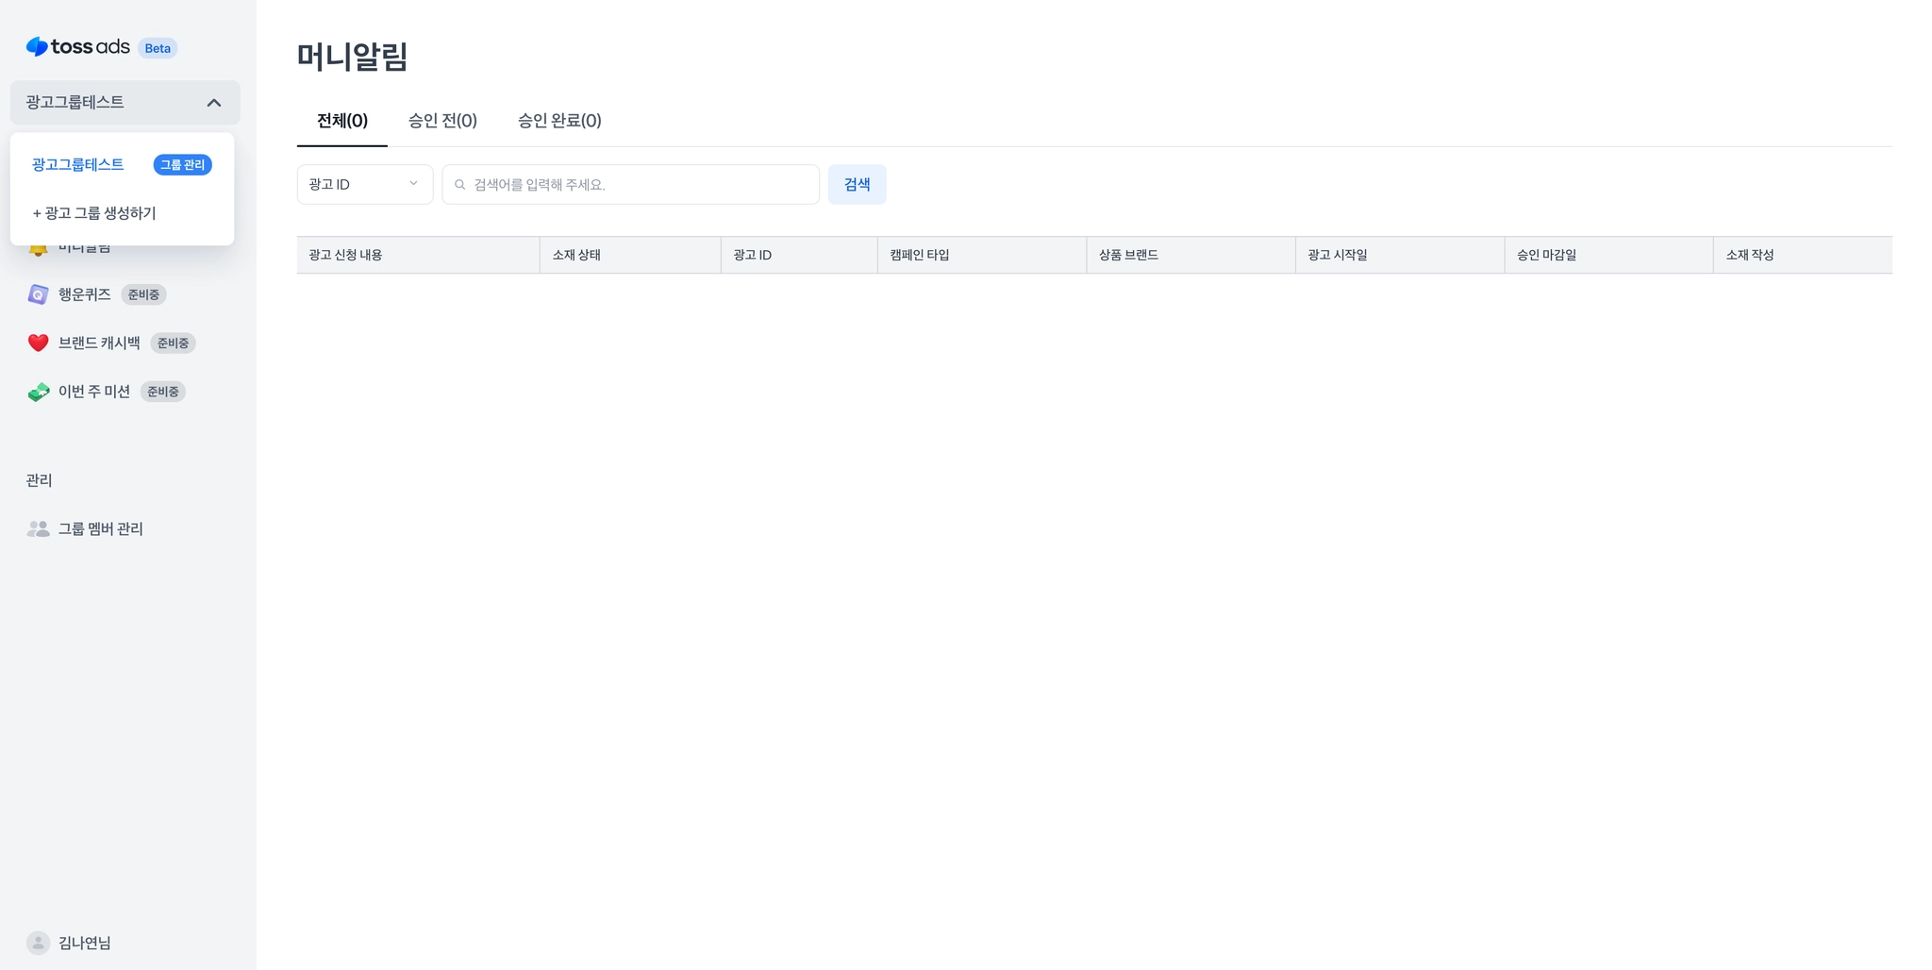Open 그룹 멤버 관리 in sidebar
1932x970 pixels.
click(101, 529)
